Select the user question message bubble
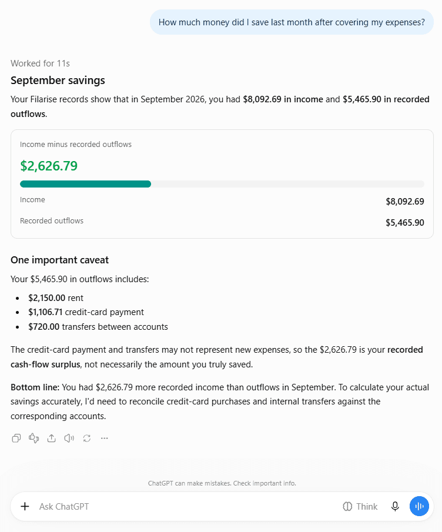 click(x=292, y=22)
